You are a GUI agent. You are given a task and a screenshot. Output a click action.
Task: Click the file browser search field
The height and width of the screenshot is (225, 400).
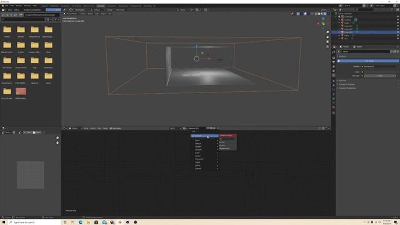click(23, 19)
